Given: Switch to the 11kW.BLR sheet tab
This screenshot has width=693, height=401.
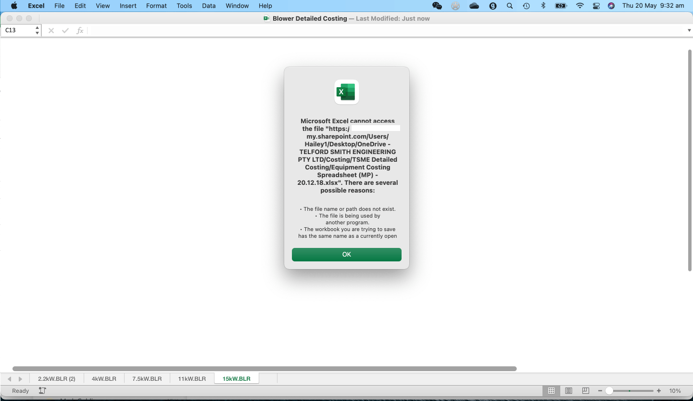Looking at the screenshot, I should [191, 379].
